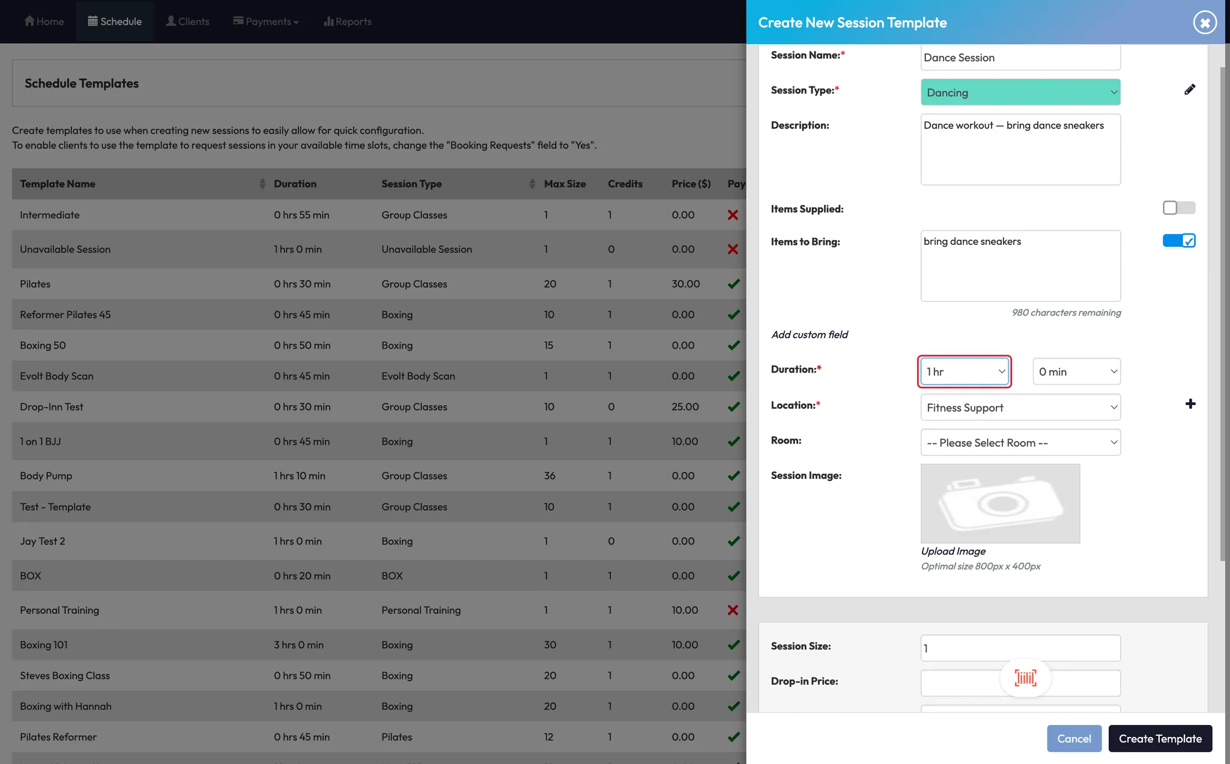Click the Add custom field link
This screenshot has height=764, width=1230.
coord(809,335)
